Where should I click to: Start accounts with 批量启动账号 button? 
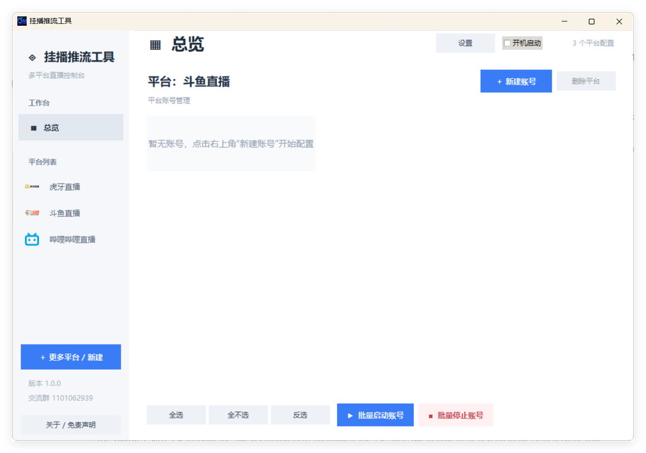click(375, 415)
